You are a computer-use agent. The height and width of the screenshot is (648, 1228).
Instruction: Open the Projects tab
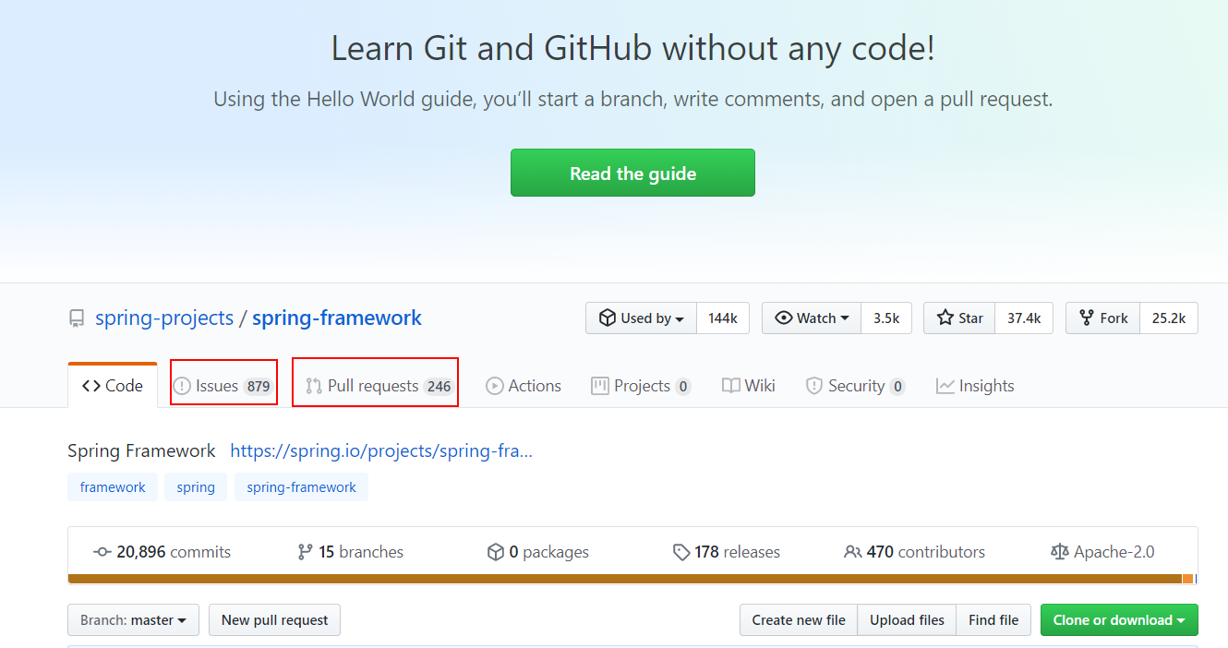(641, 386)
